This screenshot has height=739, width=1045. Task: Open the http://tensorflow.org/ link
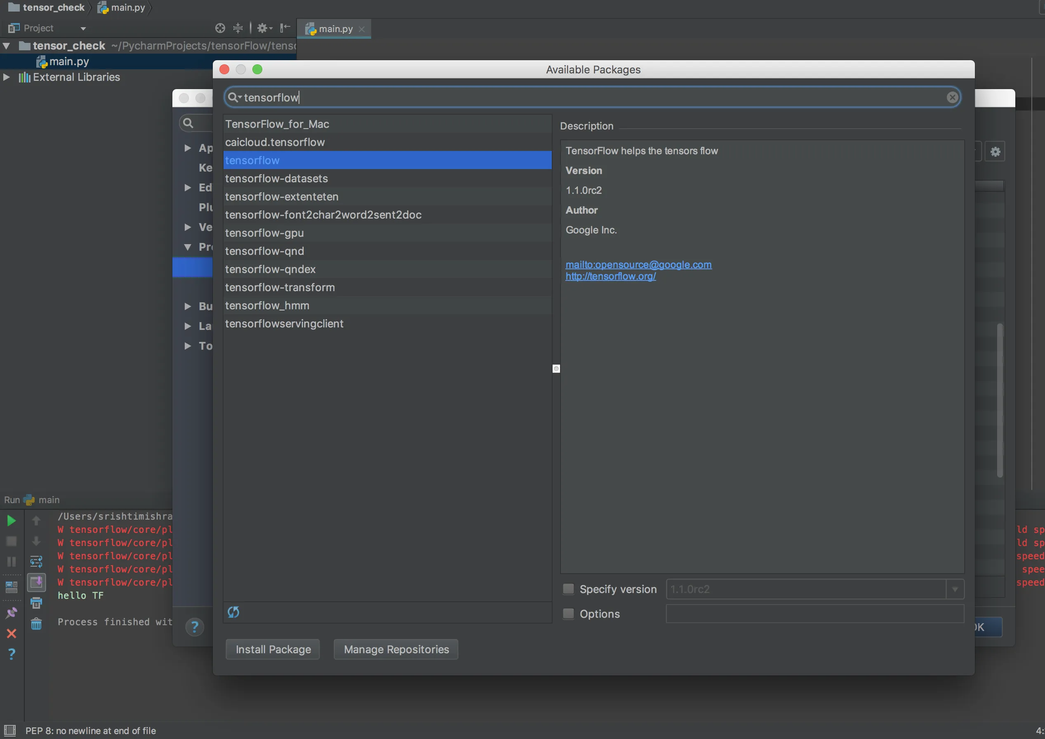point(610,276)
